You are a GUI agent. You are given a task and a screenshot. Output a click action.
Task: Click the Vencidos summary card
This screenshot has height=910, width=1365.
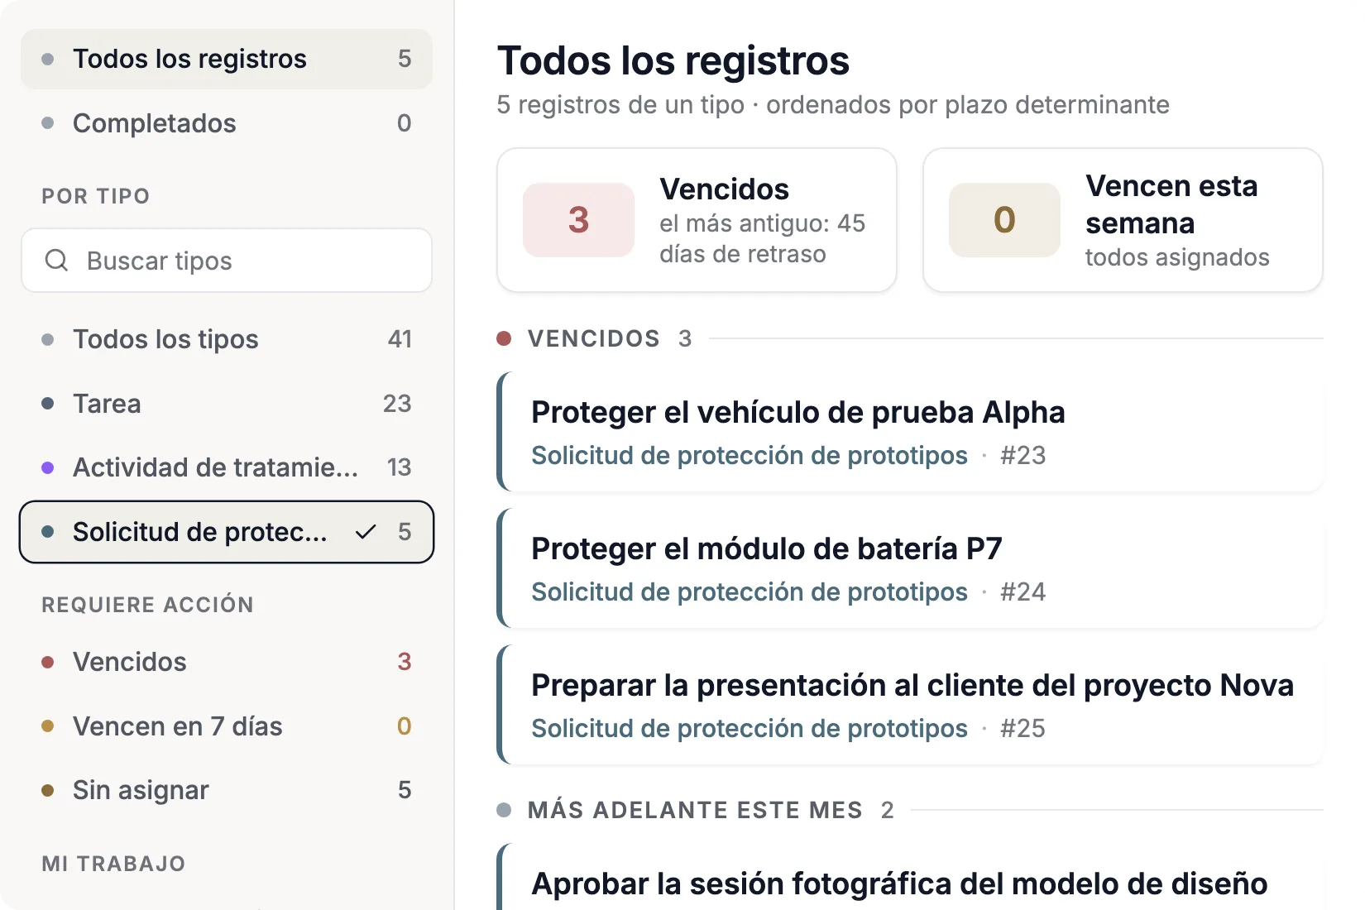(x=697, y=220)
